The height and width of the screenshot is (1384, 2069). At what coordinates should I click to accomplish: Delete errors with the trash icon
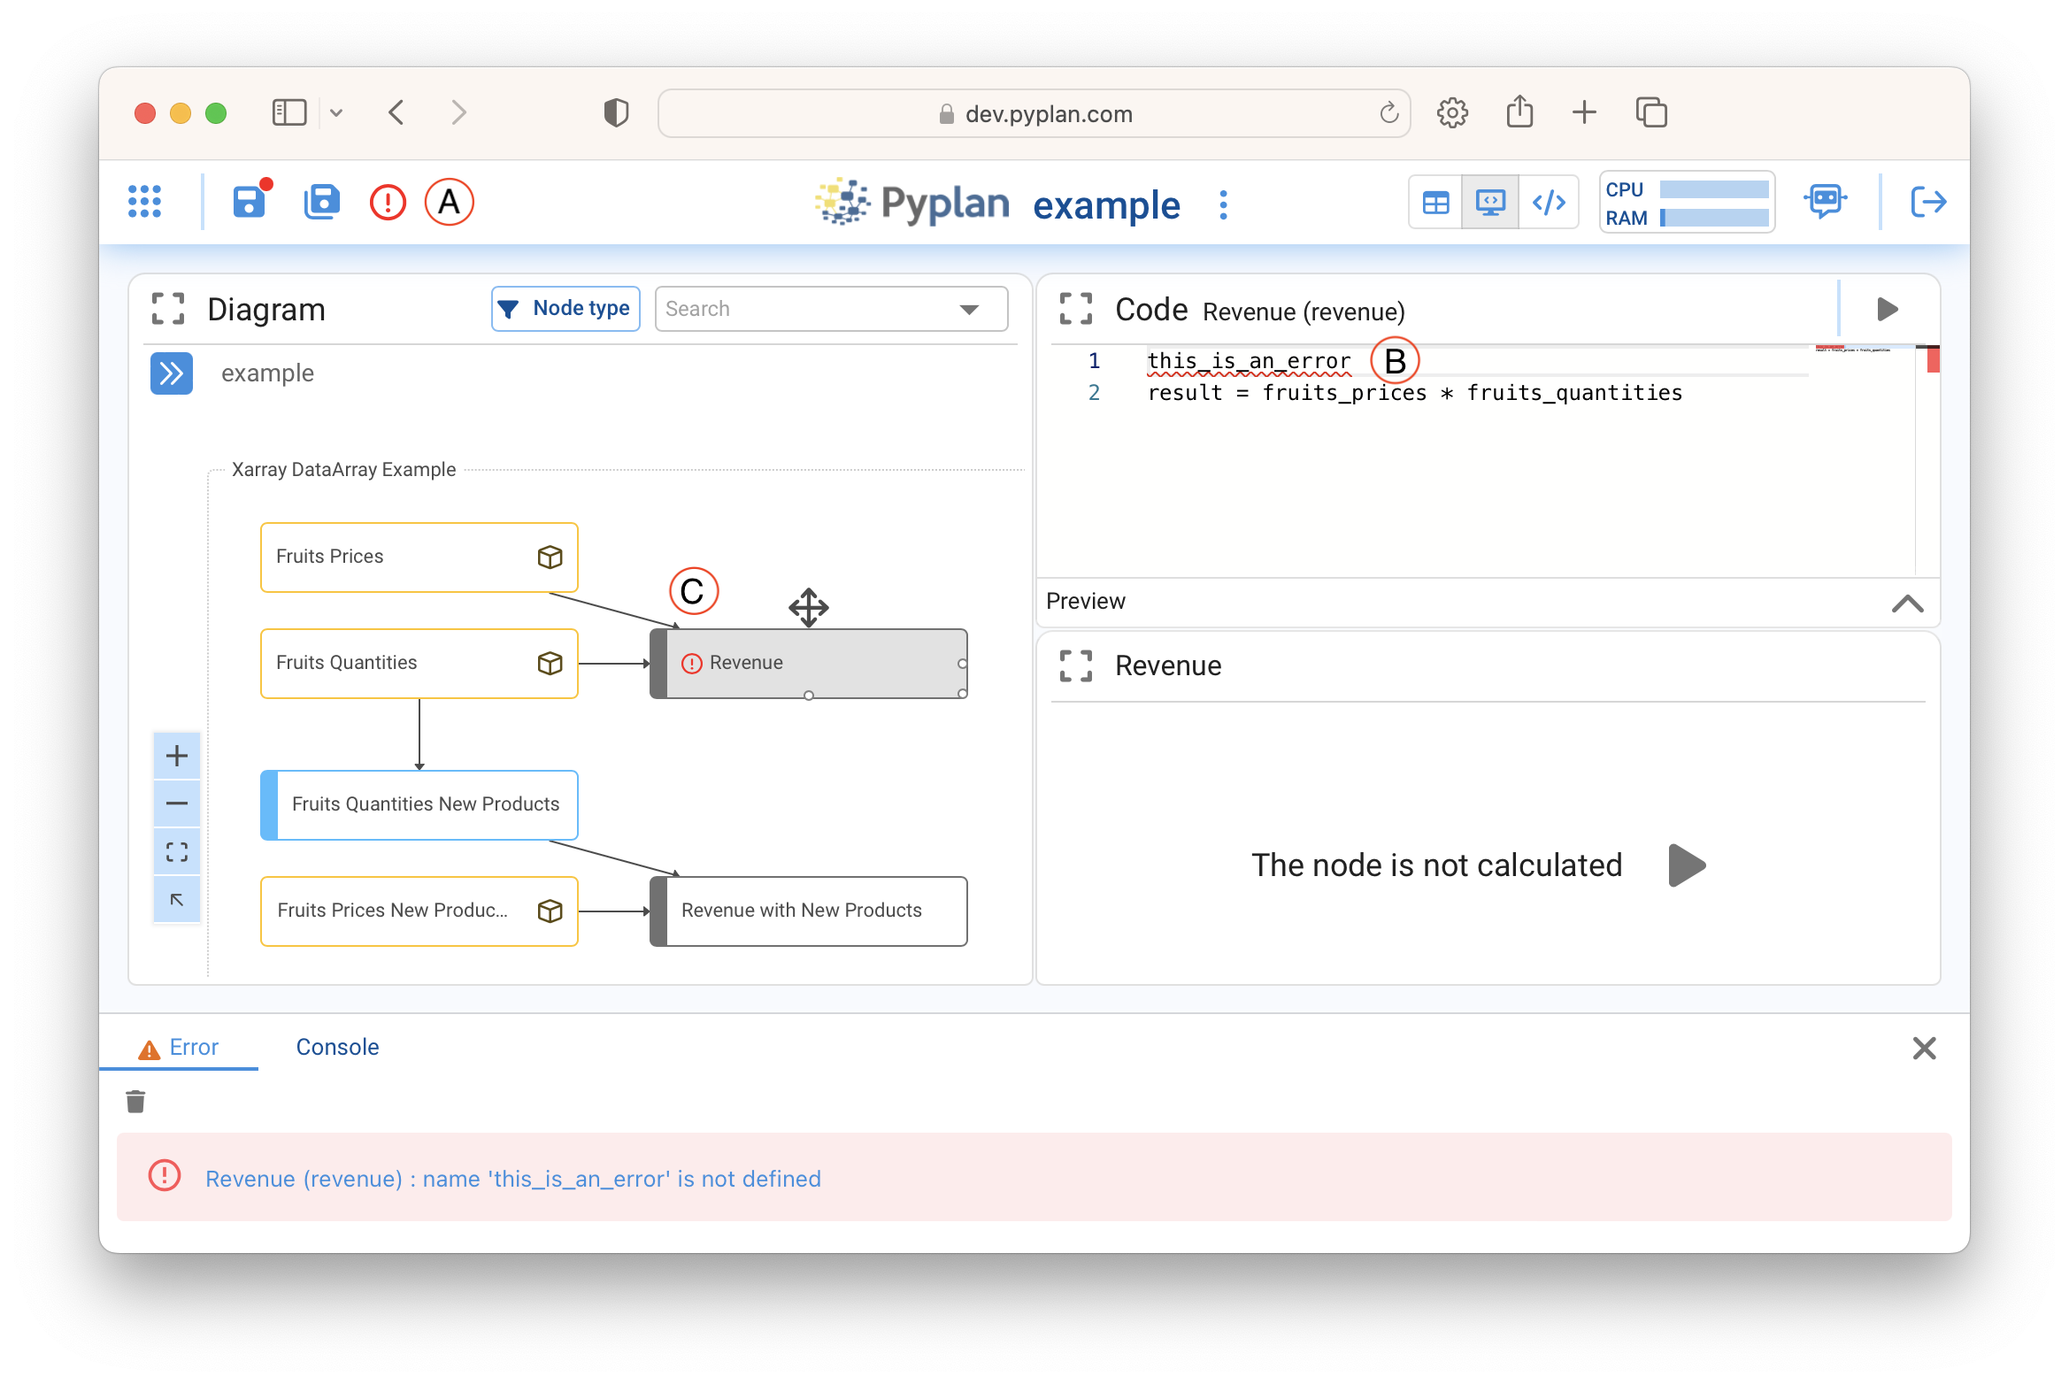[135, 1102]
